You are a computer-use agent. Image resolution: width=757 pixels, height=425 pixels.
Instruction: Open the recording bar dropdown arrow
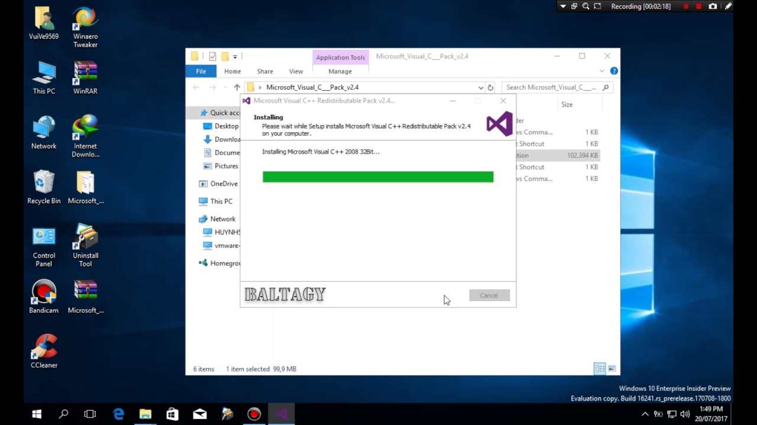tap(562, 6)
